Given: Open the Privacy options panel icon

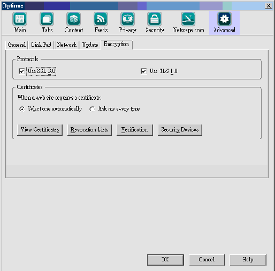Looking at the screenshot, I should [127, 19].
